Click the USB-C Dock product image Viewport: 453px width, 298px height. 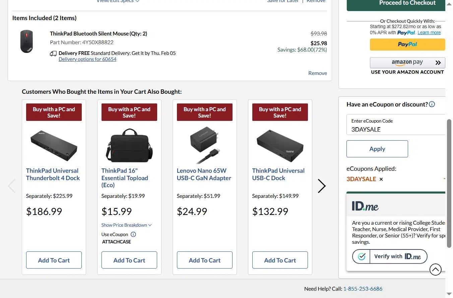(280, 146)
